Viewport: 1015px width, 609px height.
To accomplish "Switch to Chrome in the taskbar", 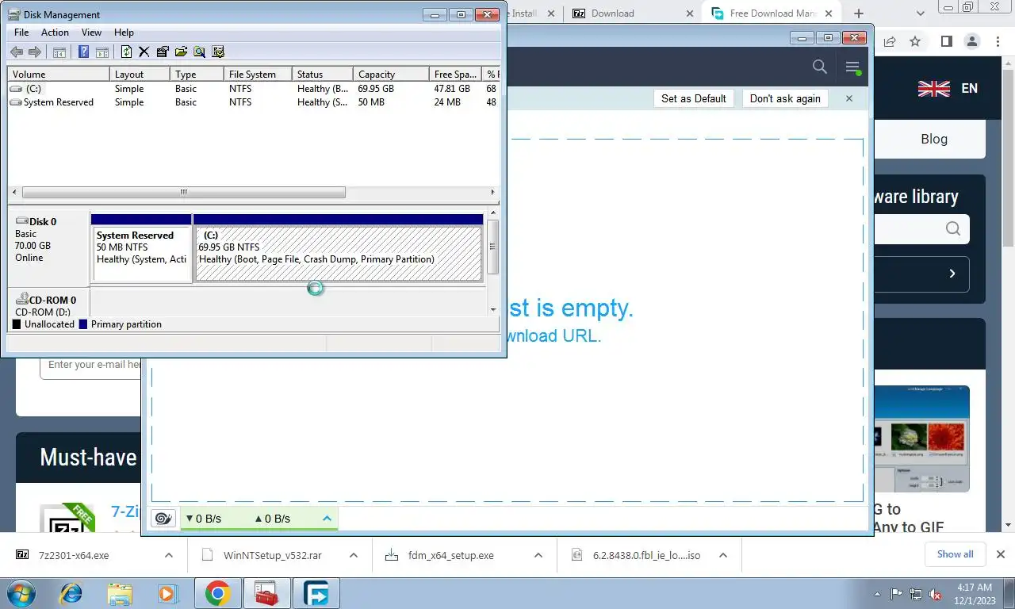I will click(217, 593).
